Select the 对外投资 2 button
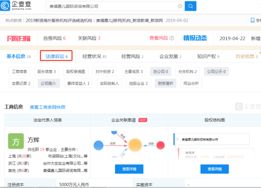261x188 pixels. point(105,71)
